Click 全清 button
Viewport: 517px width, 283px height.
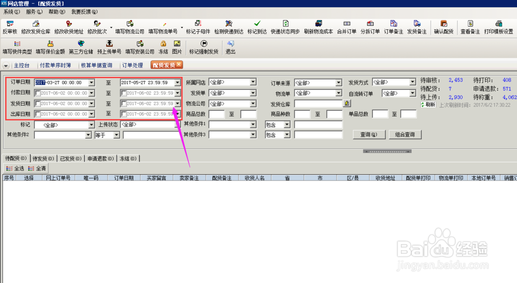coord(37,168)
